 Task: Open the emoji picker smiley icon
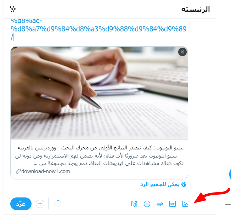tap(147, 204)
